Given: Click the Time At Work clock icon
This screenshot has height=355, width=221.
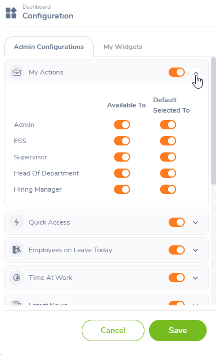Looking at the screenshot, I should pos(17,278).
